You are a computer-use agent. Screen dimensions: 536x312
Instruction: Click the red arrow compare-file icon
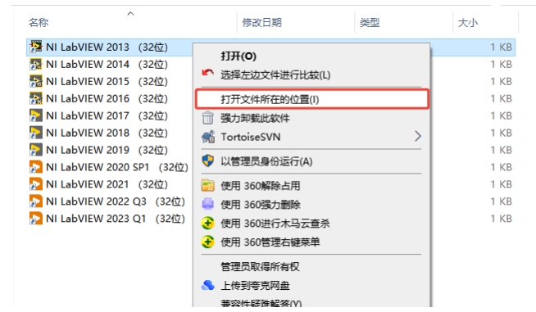(x=208, y=73)
